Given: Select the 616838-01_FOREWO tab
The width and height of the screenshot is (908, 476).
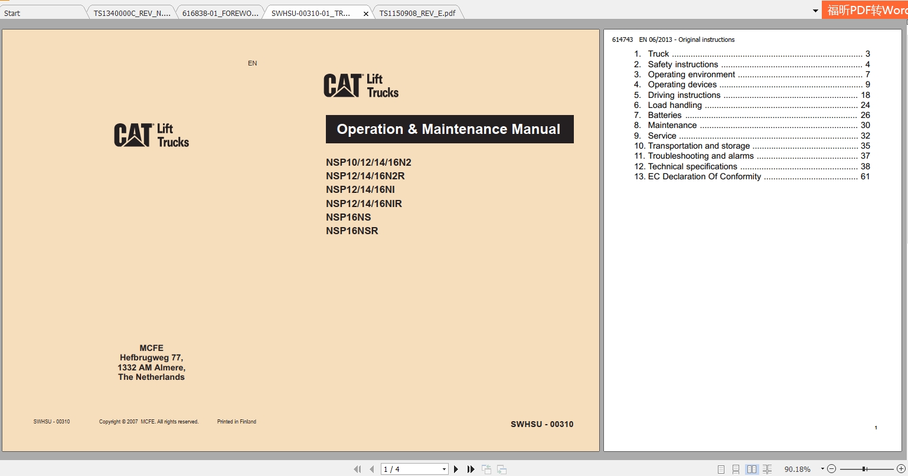Looking at the screenshot, I should coord(218,12).
